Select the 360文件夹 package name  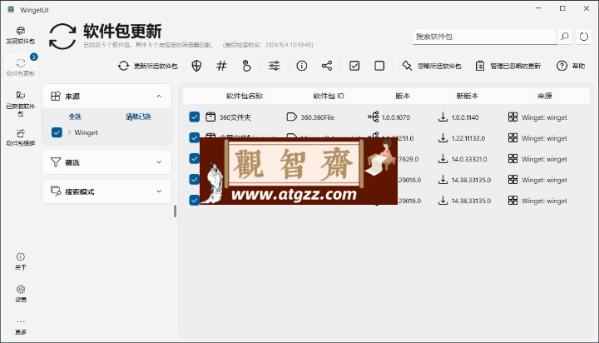pos(235,117)
